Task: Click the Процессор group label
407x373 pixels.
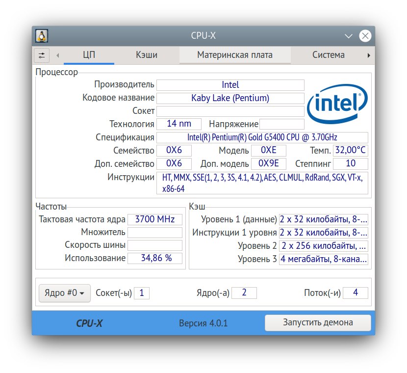Action: 56,72
